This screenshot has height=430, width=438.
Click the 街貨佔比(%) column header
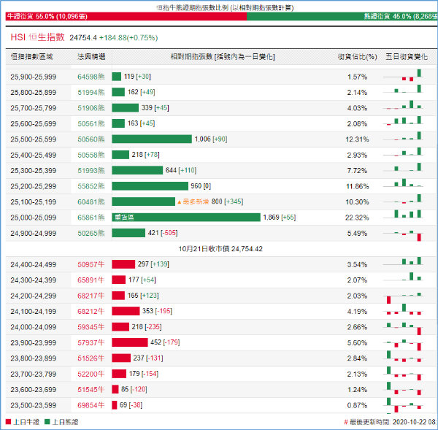click(x=357, y=57)
